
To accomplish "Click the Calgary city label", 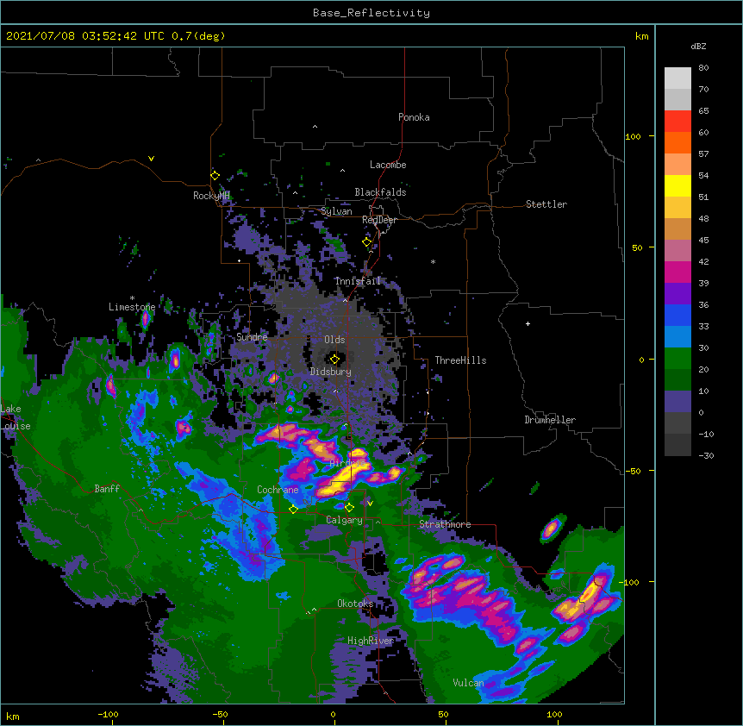I will point(345,520).
